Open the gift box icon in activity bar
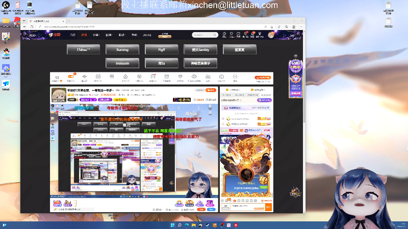 pos(112,77)
